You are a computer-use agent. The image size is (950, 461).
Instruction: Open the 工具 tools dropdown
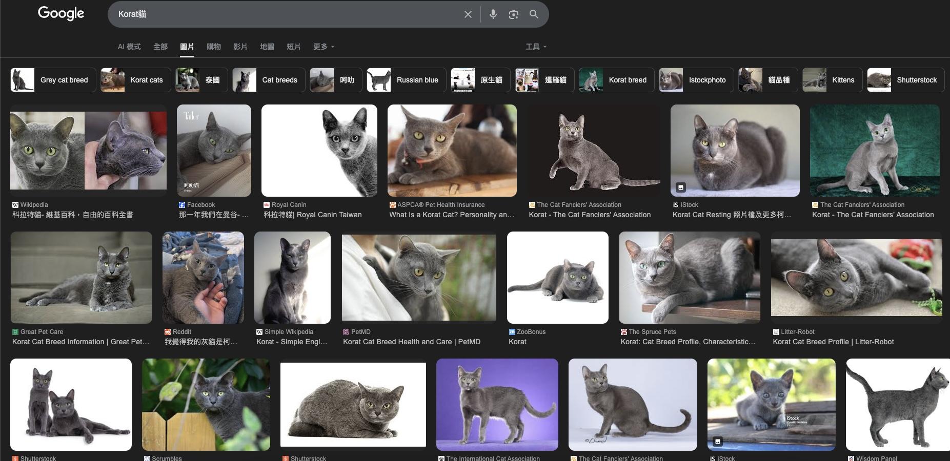(x=536, y=47)
